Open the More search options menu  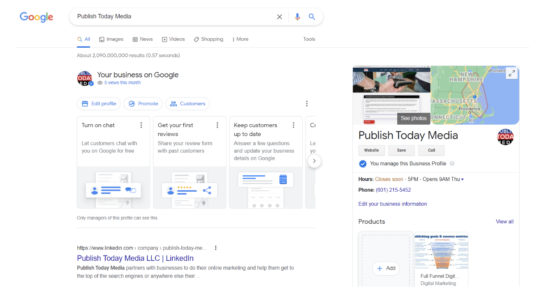(240, 39)
